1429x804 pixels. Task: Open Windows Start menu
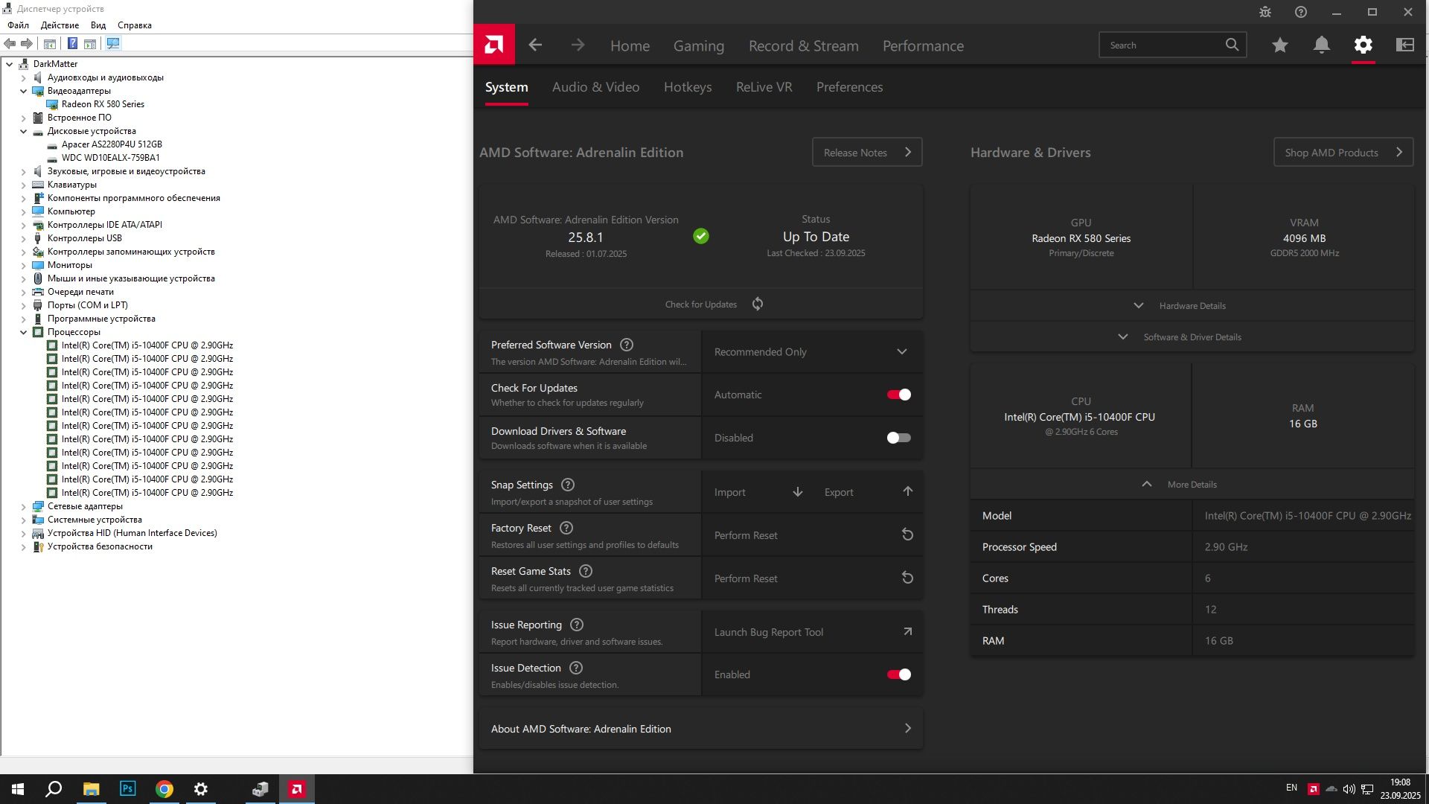point(18,789)
